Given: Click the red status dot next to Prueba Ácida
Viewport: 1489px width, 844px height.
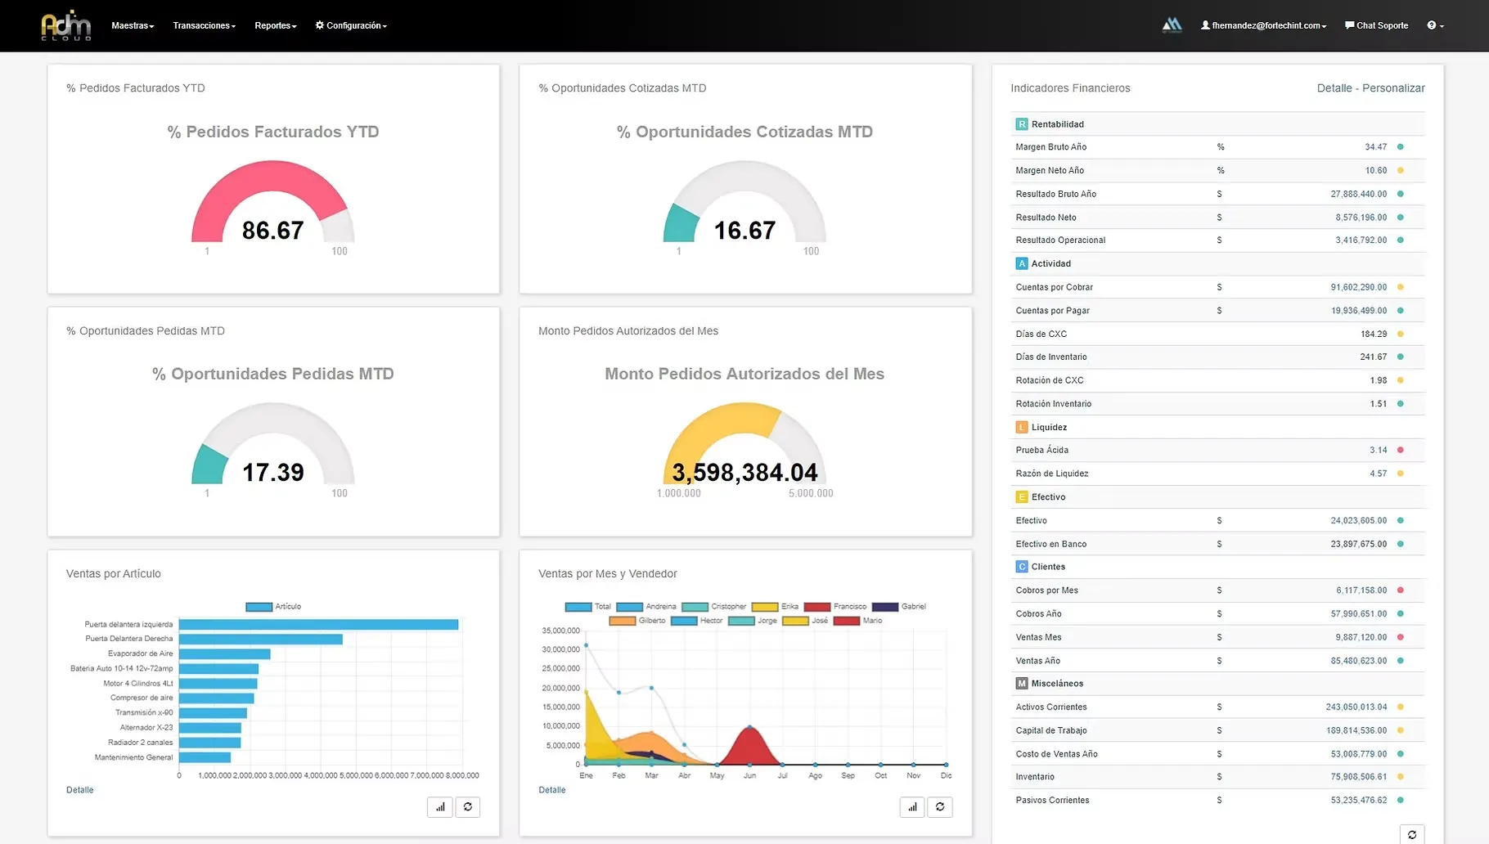Looking at the screenshot, I should [x=1401, y=450].
